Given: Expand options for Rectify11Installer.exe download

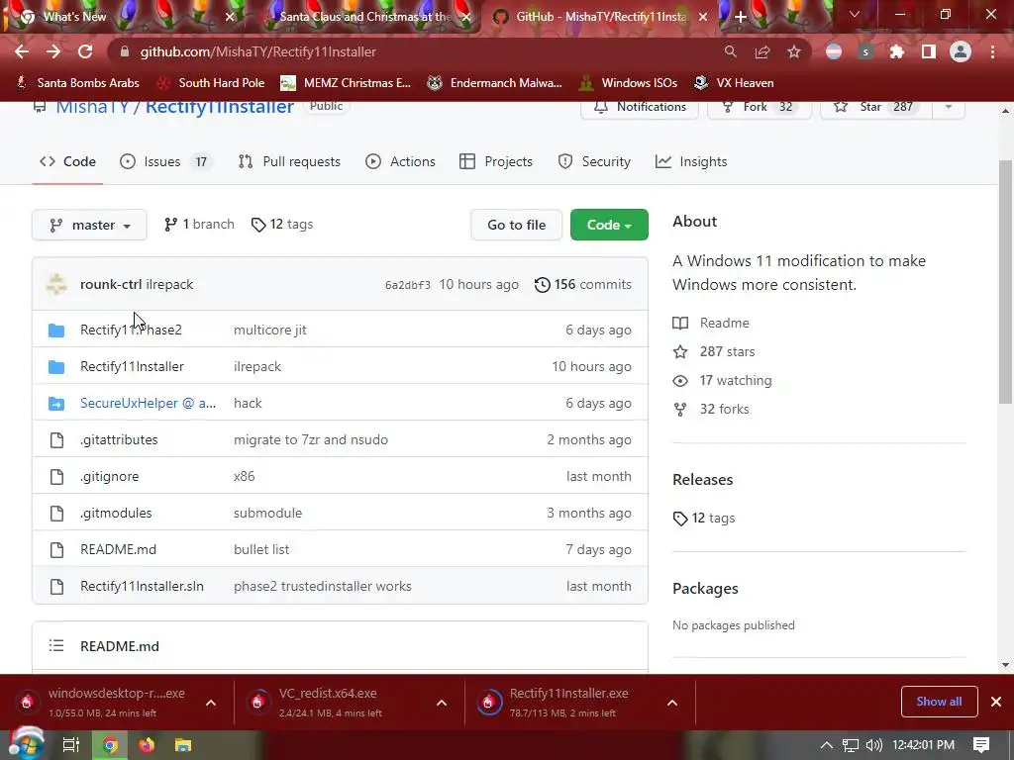Looking at the screenshot, I should (x=672, y=703).
